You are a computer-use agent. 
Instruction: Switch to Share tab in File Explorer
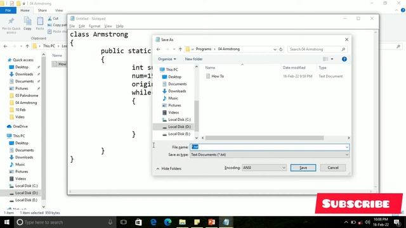(x=43, y=10)
